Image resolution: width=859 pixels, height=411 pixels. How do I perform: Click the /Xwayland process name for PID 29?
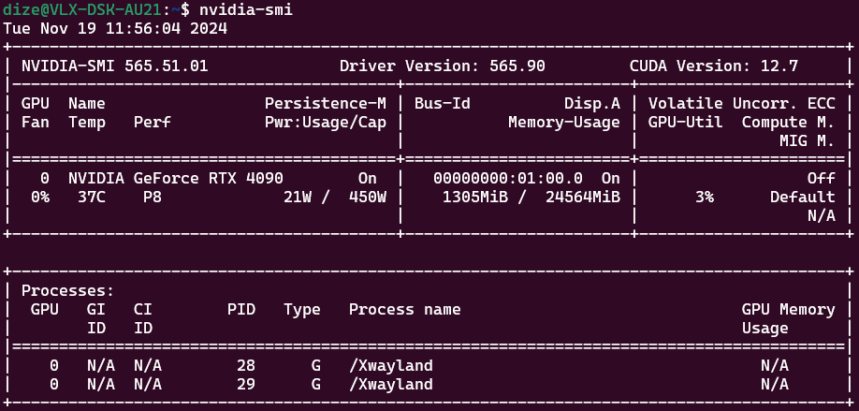[x=390, y=385]
